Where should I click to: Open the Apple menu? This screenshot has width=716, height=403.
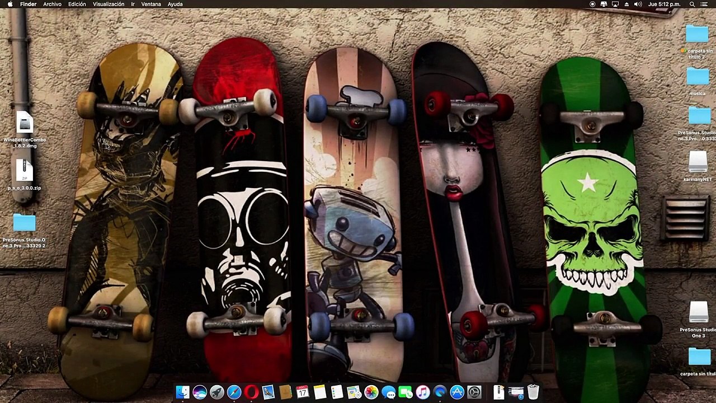[10, 4]
